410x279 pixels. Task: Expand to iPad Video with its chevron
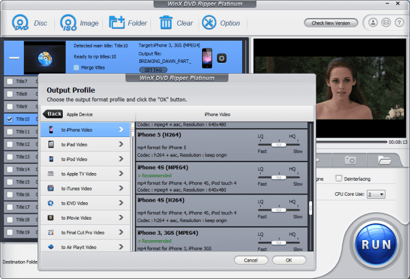[x=121, y=144]
